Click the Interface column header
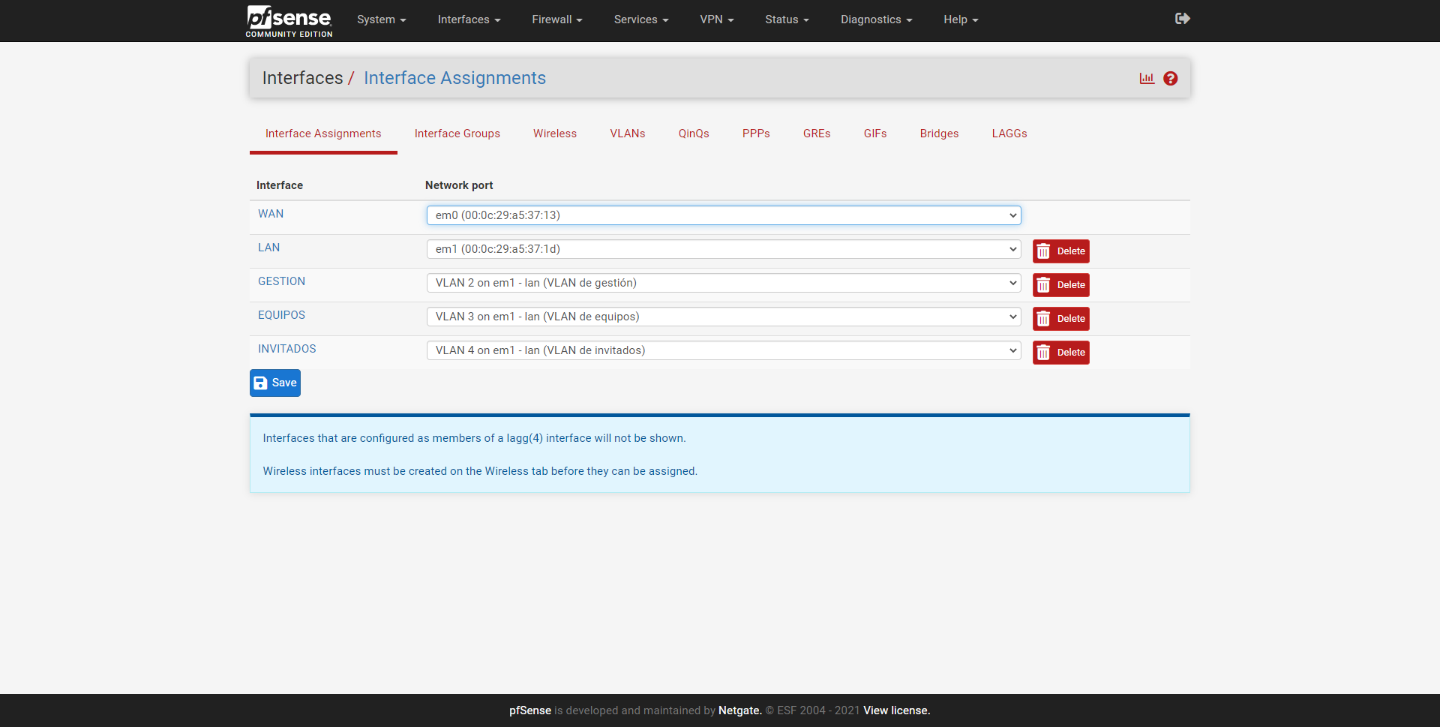Viewport: 1440px width, 727px height. point(280,185)
